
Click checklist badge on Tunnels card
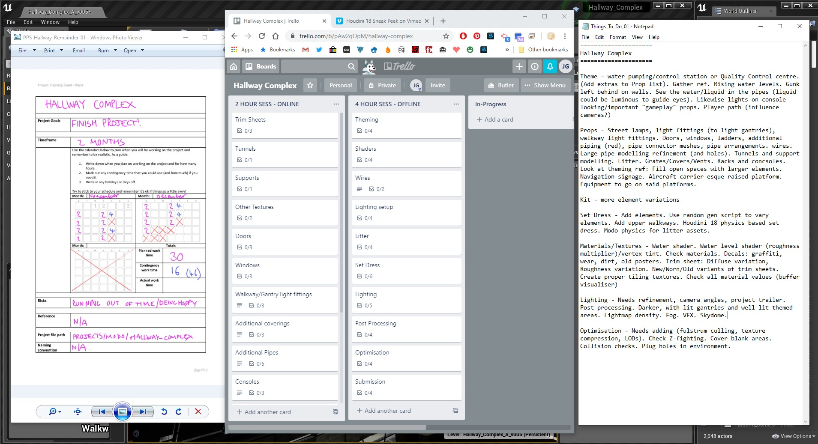tap(245, 160)
